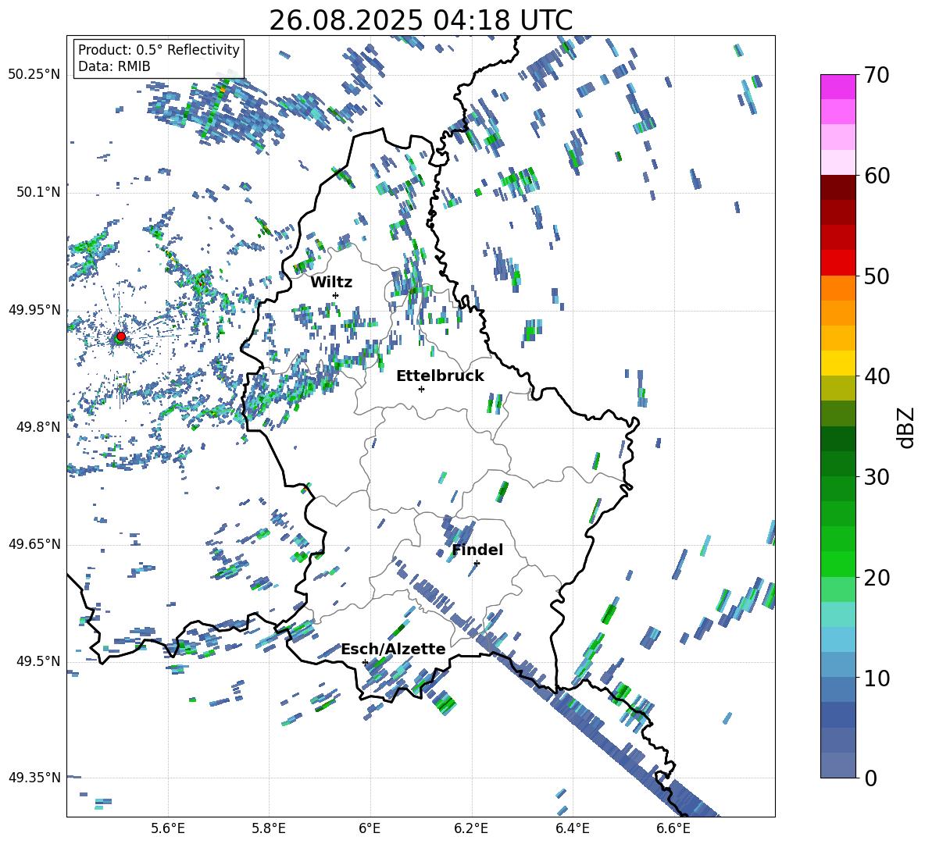Click the 6.6°E longitude label
The height and width of the screenshot is (844, 925).
pos(673,829)
